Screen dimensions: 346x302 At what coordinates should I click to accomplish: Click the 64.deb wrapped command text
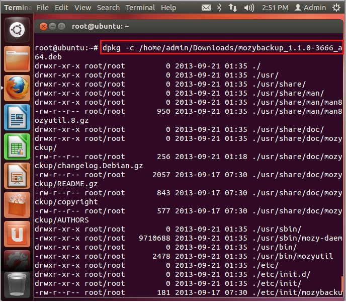tap(48, 57)
